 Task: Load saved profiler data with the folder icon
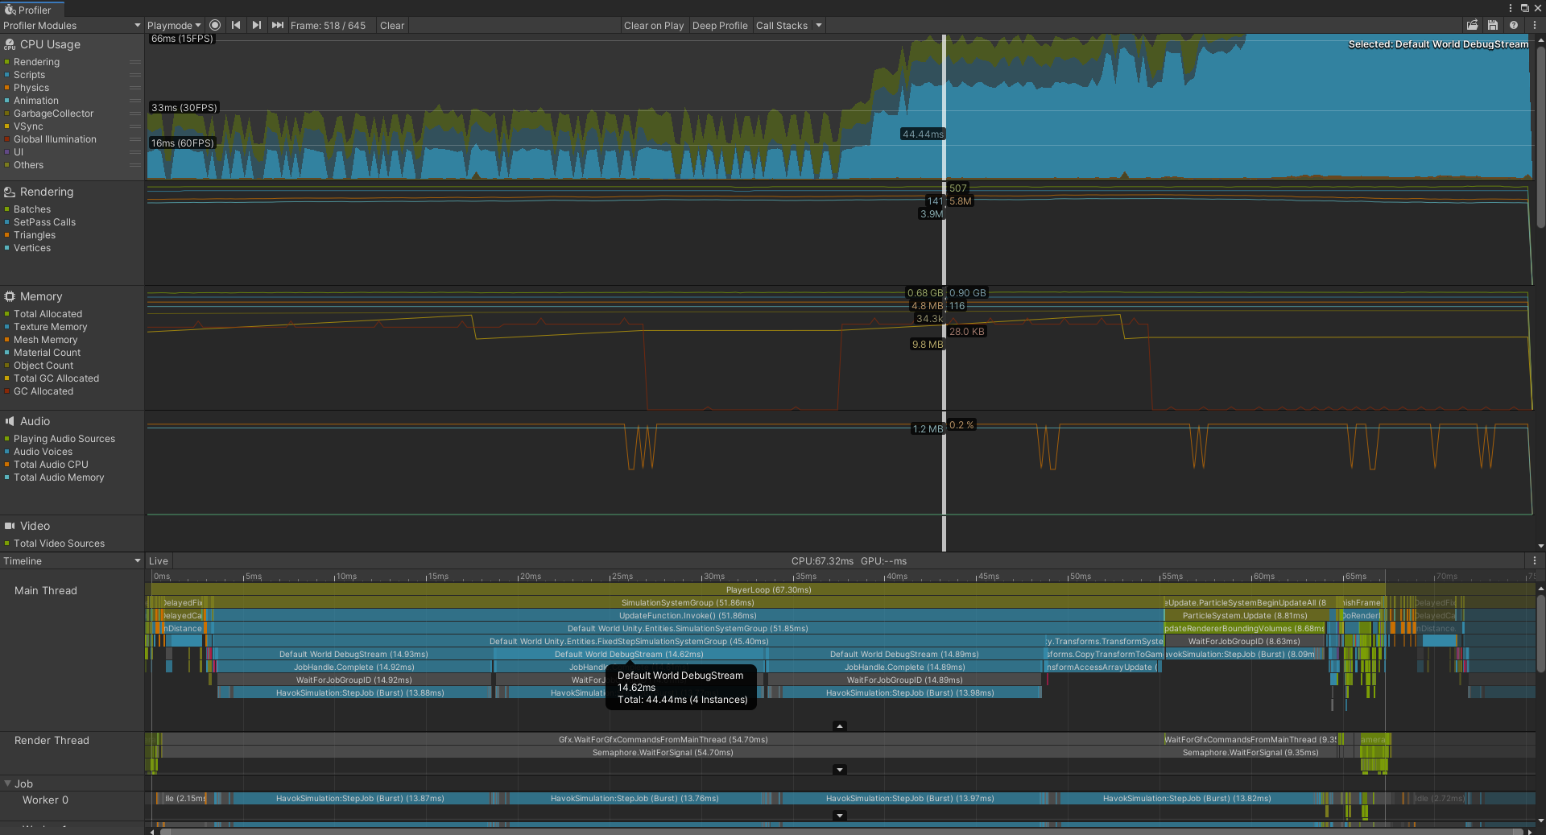pos(1472,25)
